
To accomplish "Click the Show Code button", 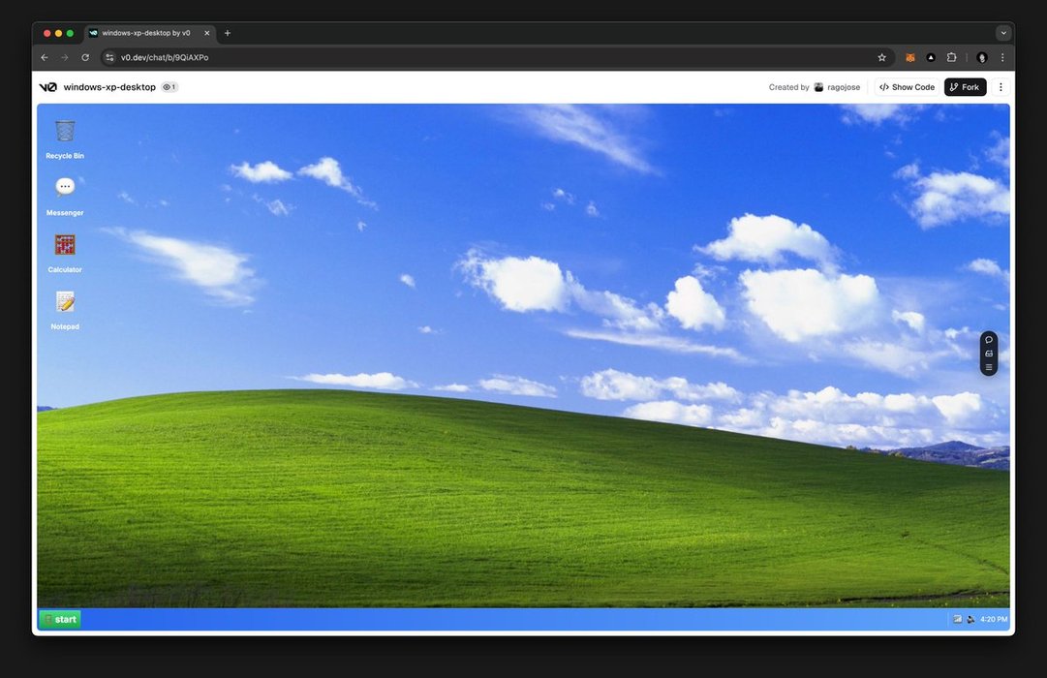I will (x=907, y=87).
